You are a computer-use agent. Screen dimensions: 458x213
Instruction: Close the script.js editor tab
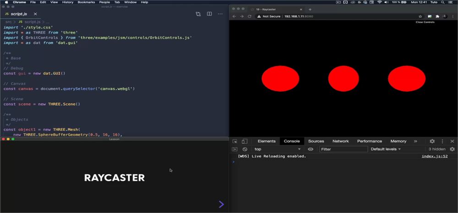coord(35,14)
